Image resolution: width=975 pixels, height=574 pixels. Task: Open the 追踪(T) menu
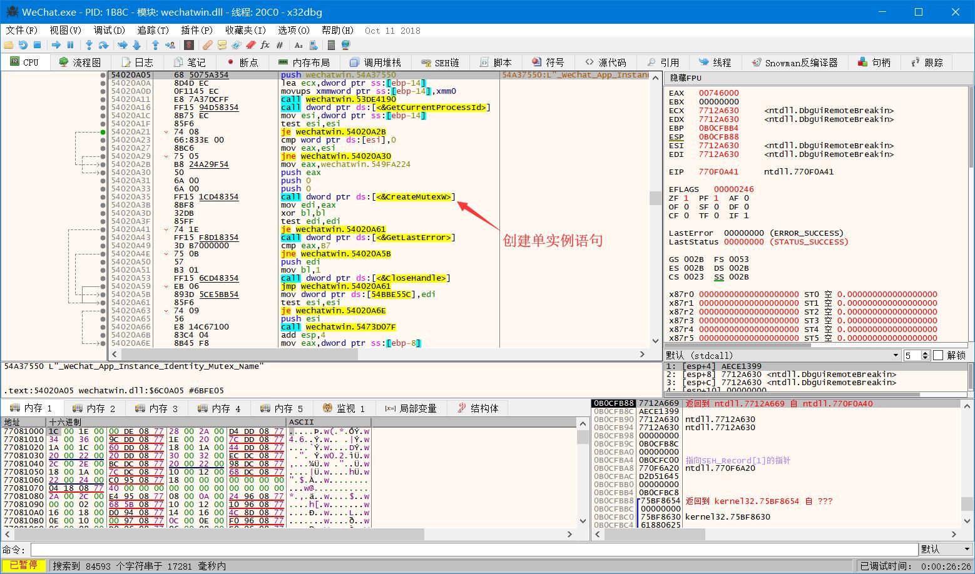click(153, 30)
